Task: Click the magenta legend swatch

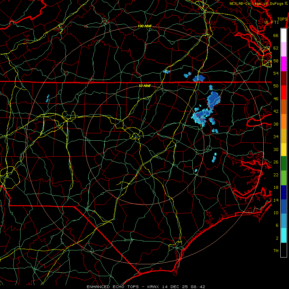Action: point(284,64)
